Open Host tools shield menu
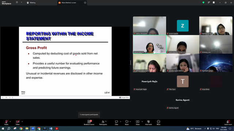Image resolution: width=234 pixels, height=131 pixels. pyautogui.click(x=148, y=123)
